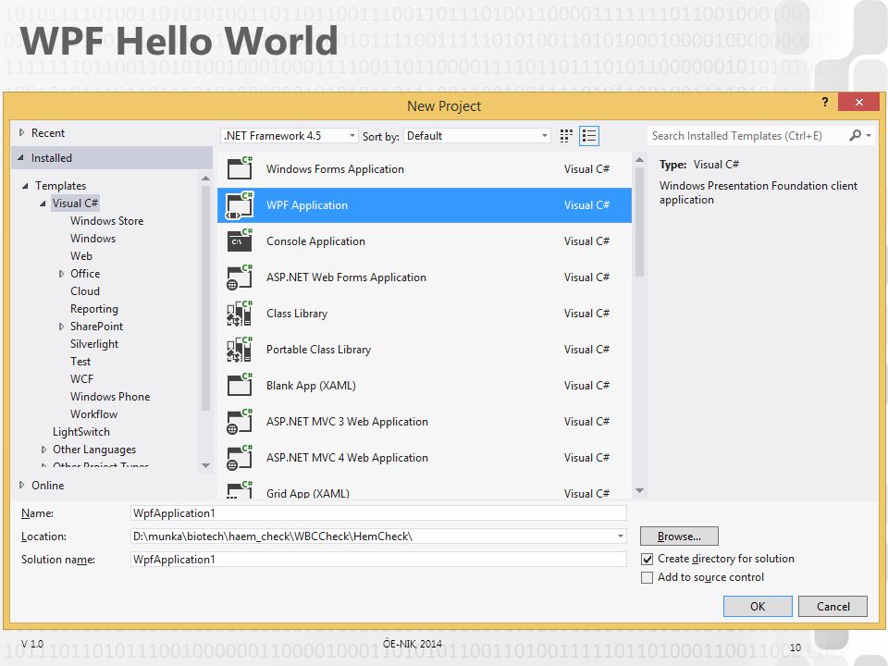
Task: Click the Grid App (XAML) icon
Action: point(240,490)
